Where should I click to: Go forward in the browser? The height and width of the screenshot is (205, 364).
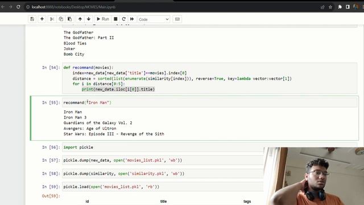(x=11, y=7)
